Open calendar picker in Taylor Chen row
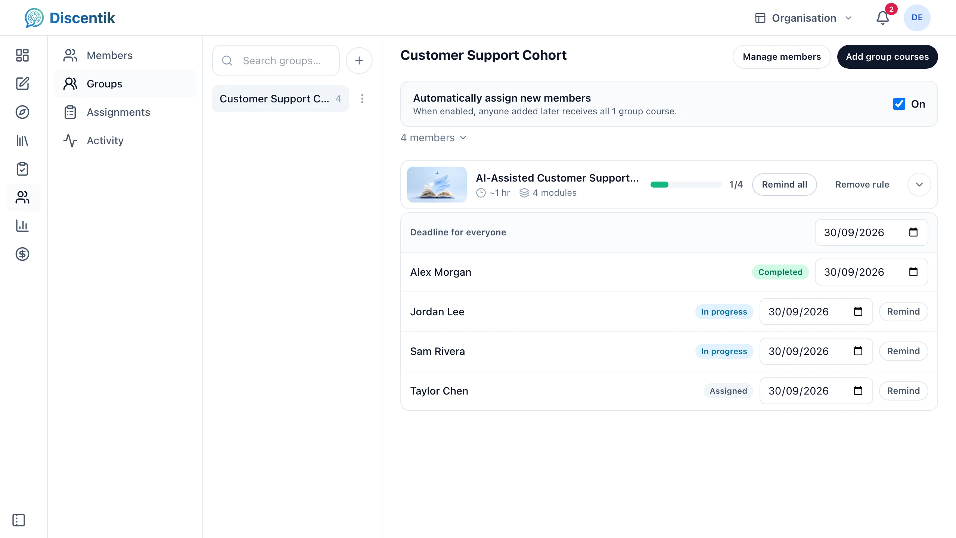This screenshot has height=538, width=956. pyautogui.click(x=858, y=391)
